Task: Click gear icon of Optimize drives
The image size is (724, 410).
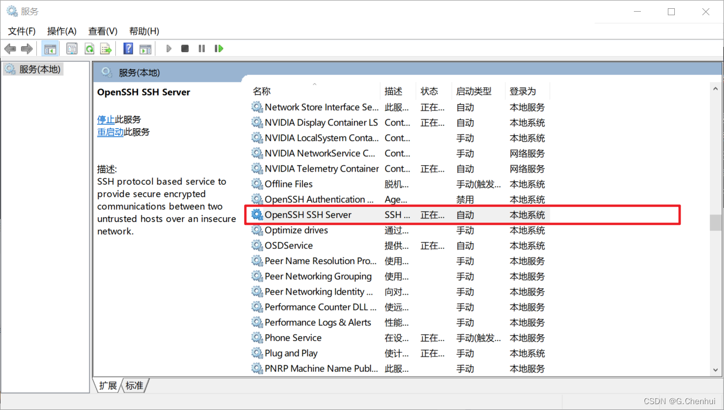Action: (257, 230)
